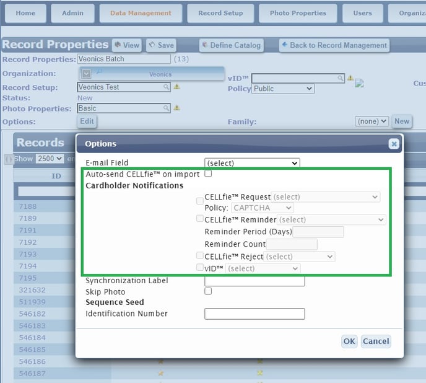426x383 pixels.
Task: Click Back to Record Management button
Action: pyautogui.click(x=334, y=45)
